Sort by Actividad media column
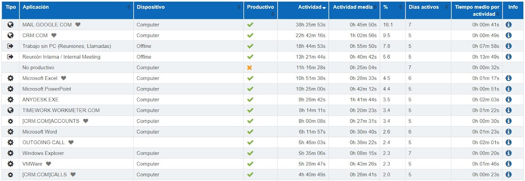Viewport: 525px width, 181px height. tap(353, 7)
